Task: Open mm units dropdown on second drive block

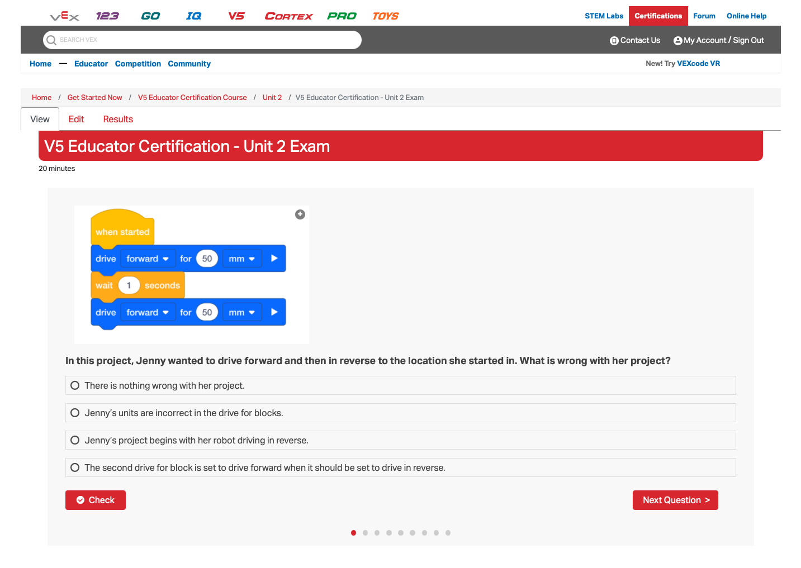Action: coord(242,312)
